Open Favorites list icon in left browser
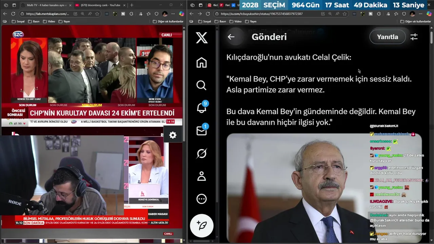The image size is (434, 244). point(149,14)
